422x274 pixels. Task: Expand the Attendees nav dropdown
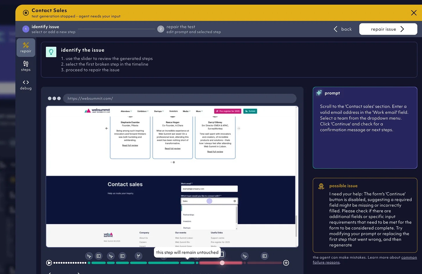(126, 111)
